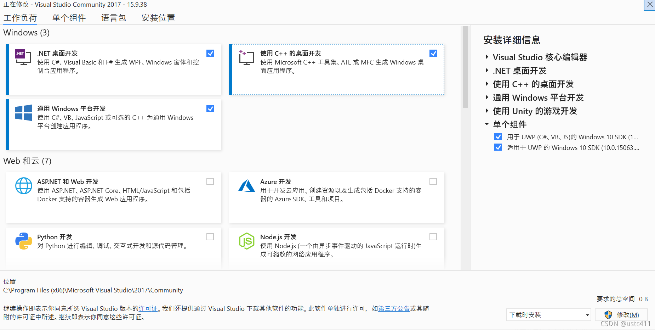Screen dimensions: 655x330
Task: Open the 下载时安装 dropdown
Action: tap(549, 315)
